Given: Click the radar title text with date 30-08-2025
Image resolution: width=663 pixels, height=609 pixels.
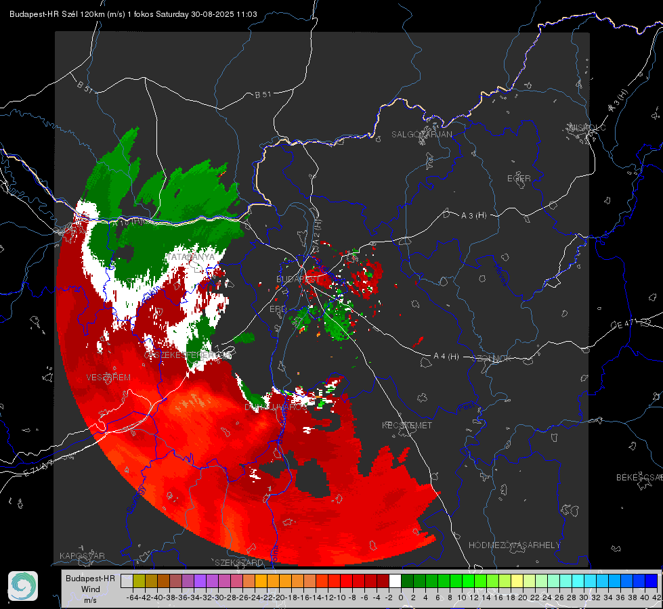Looking at the screenshot, I should (x=133, y=14).
